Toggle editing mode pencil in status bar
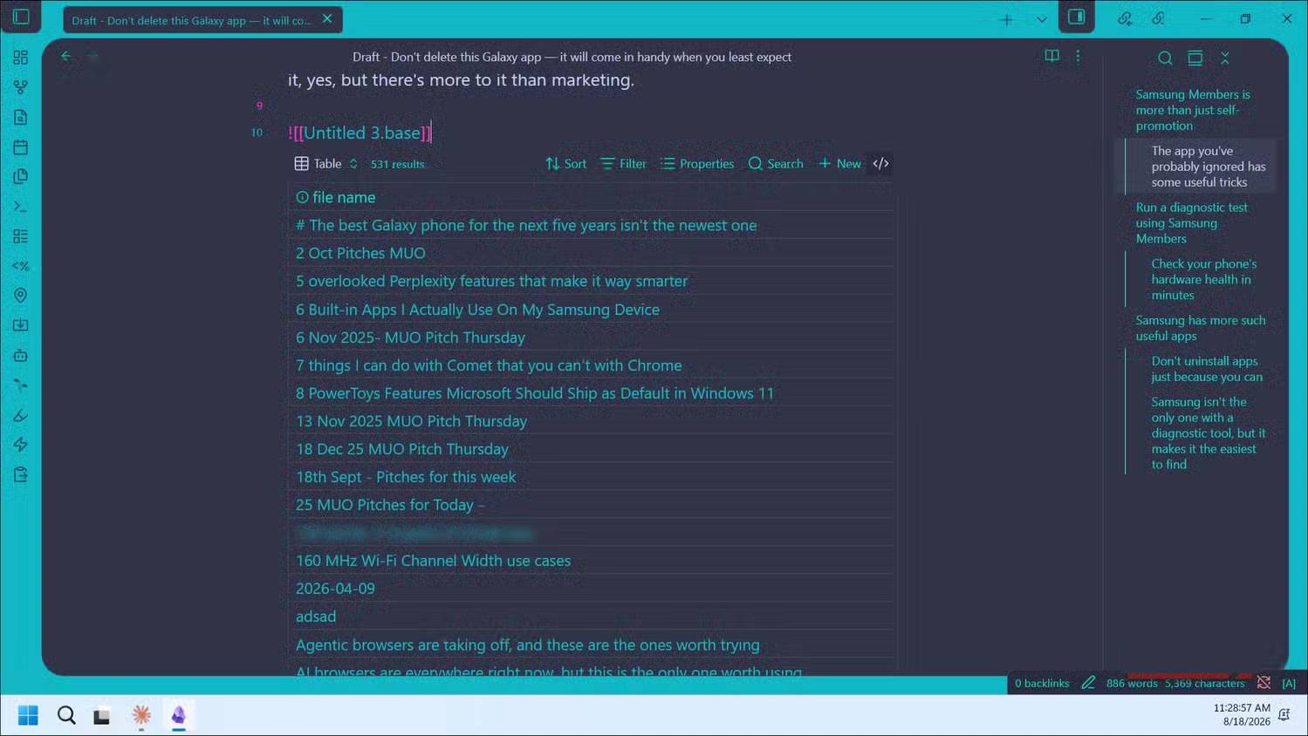 [1087, 683]
